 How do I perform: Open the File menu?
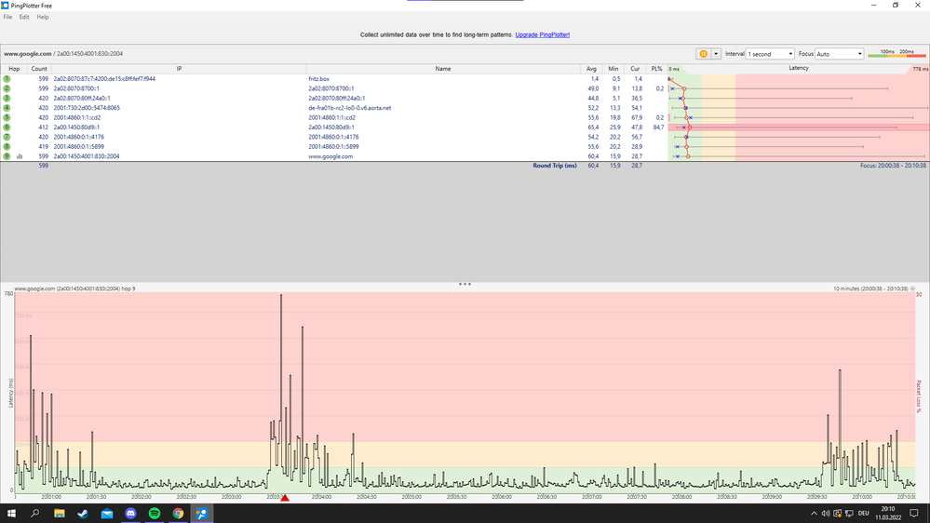click(x=8, y=17)
